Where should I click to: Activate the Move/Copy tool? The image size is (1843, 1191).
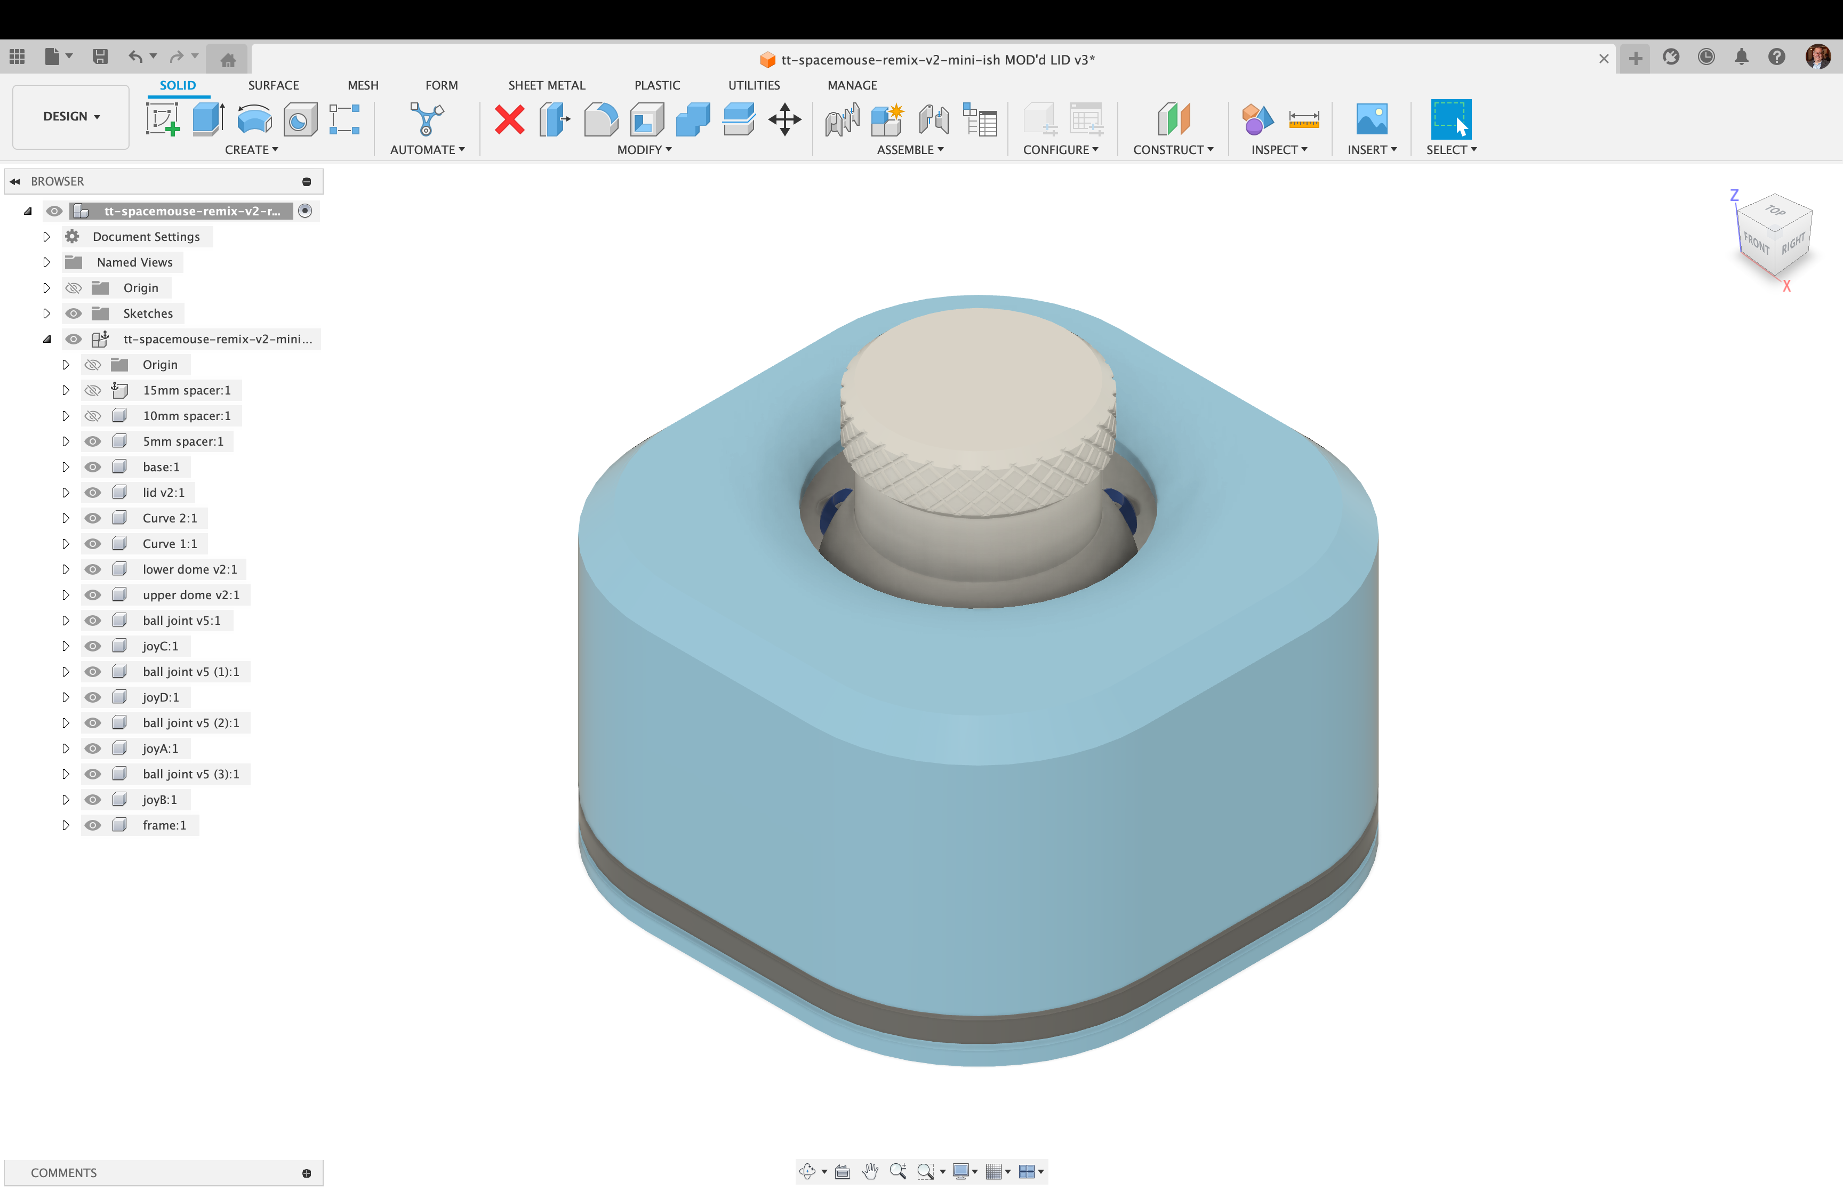click(785, 120)
